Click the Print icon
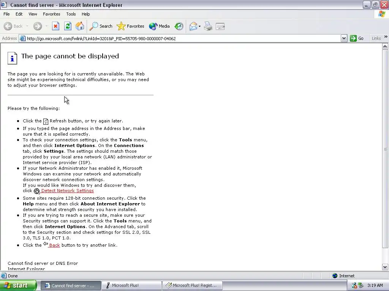389x291 pixels. 208,26
